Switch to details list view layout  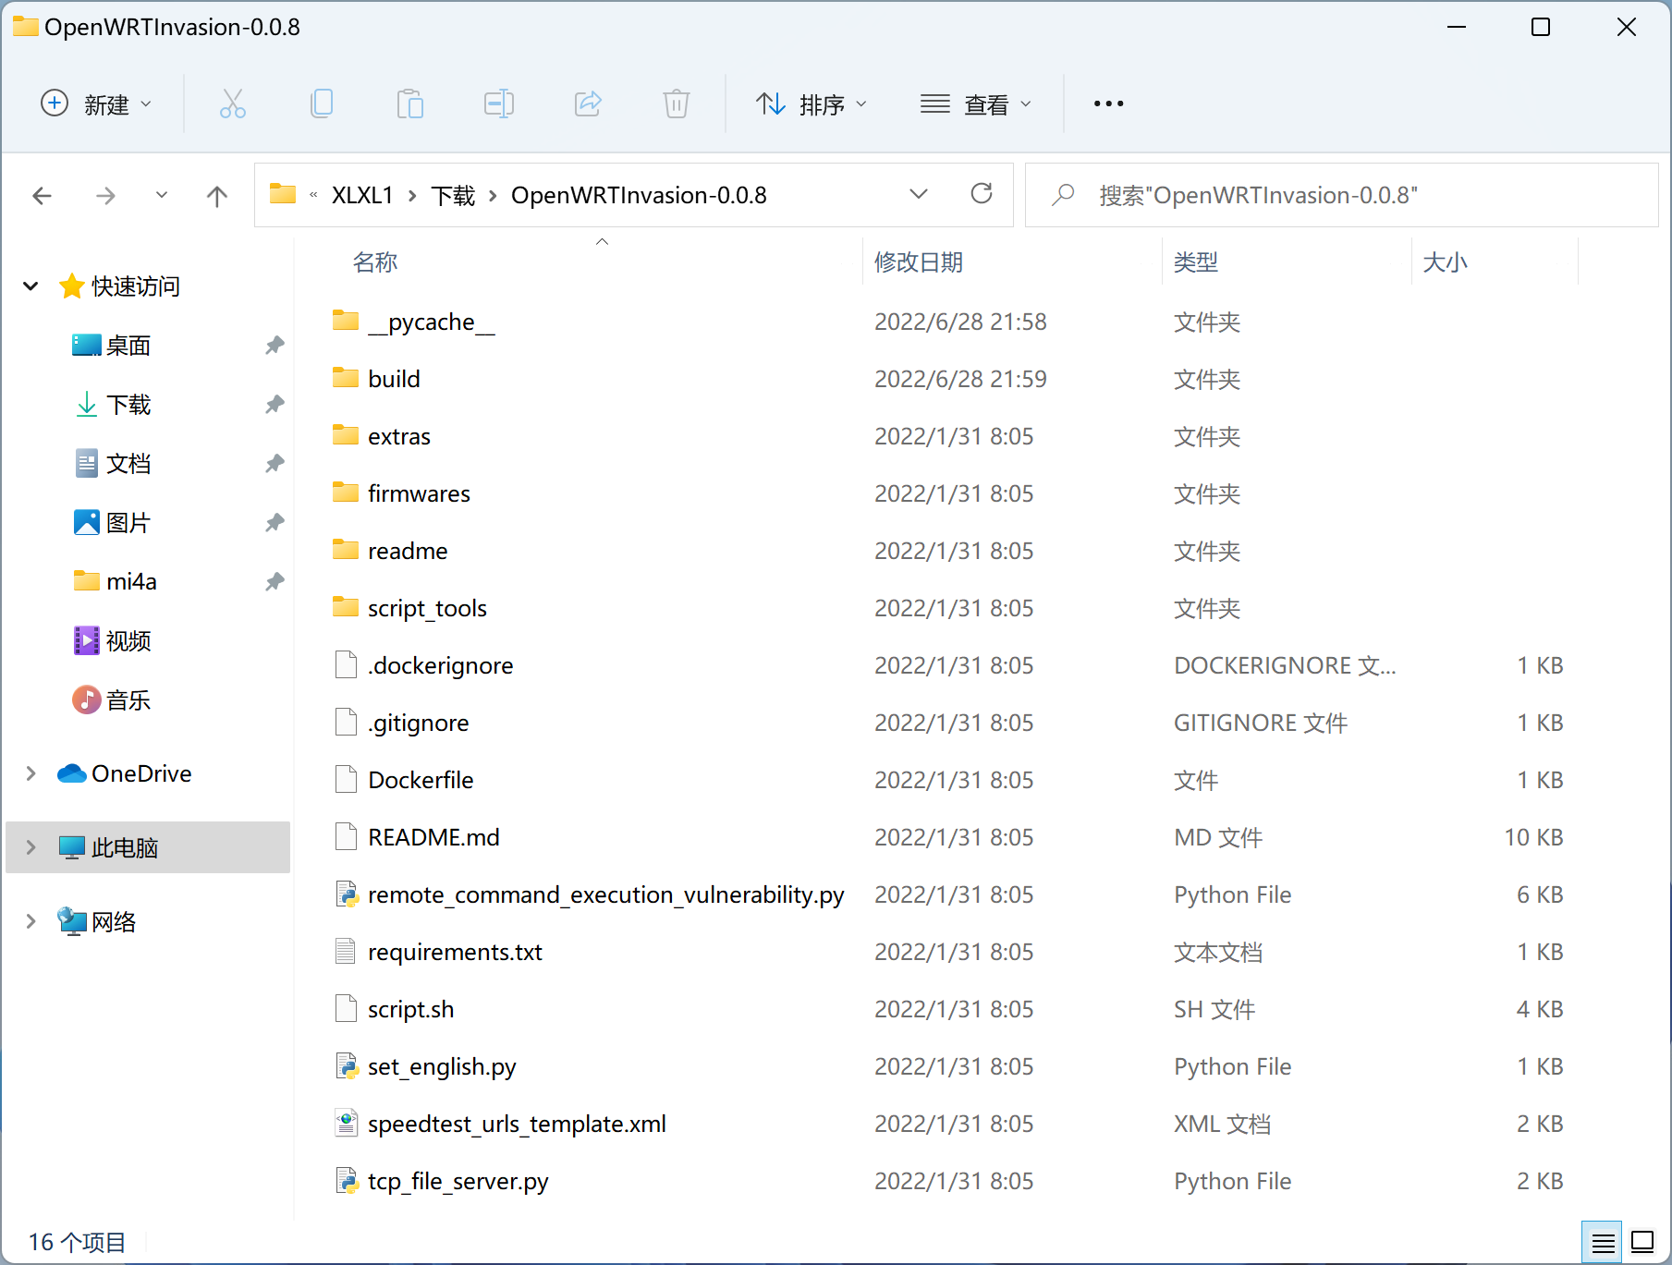click(1604, 1243)
